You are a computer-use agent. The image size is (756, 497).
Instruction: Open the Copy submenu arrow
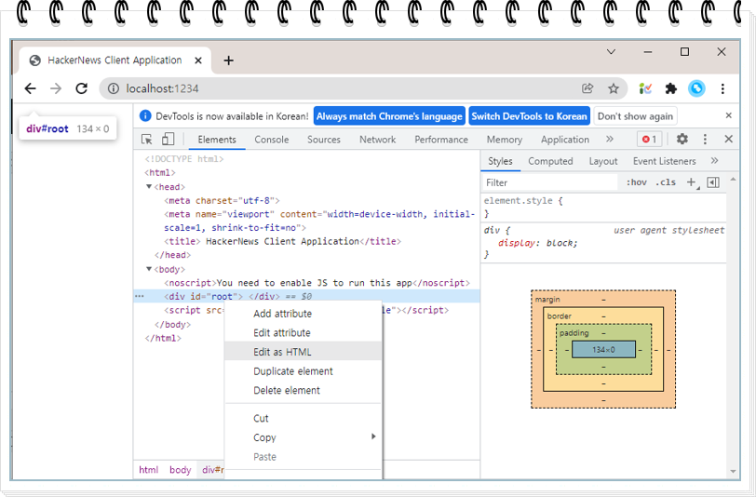(373, 437)
